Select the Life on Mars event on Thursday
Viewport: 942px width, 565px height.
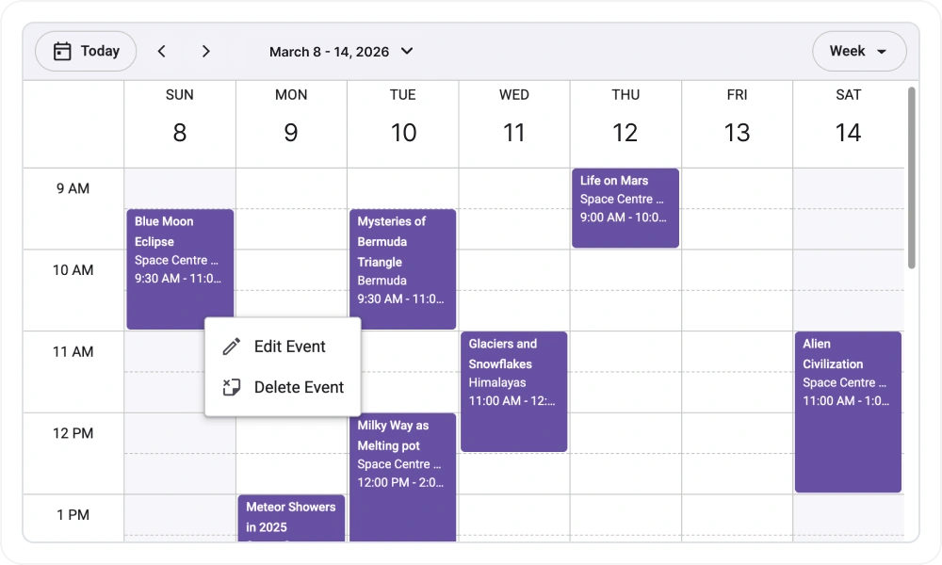tap(625, 207)
